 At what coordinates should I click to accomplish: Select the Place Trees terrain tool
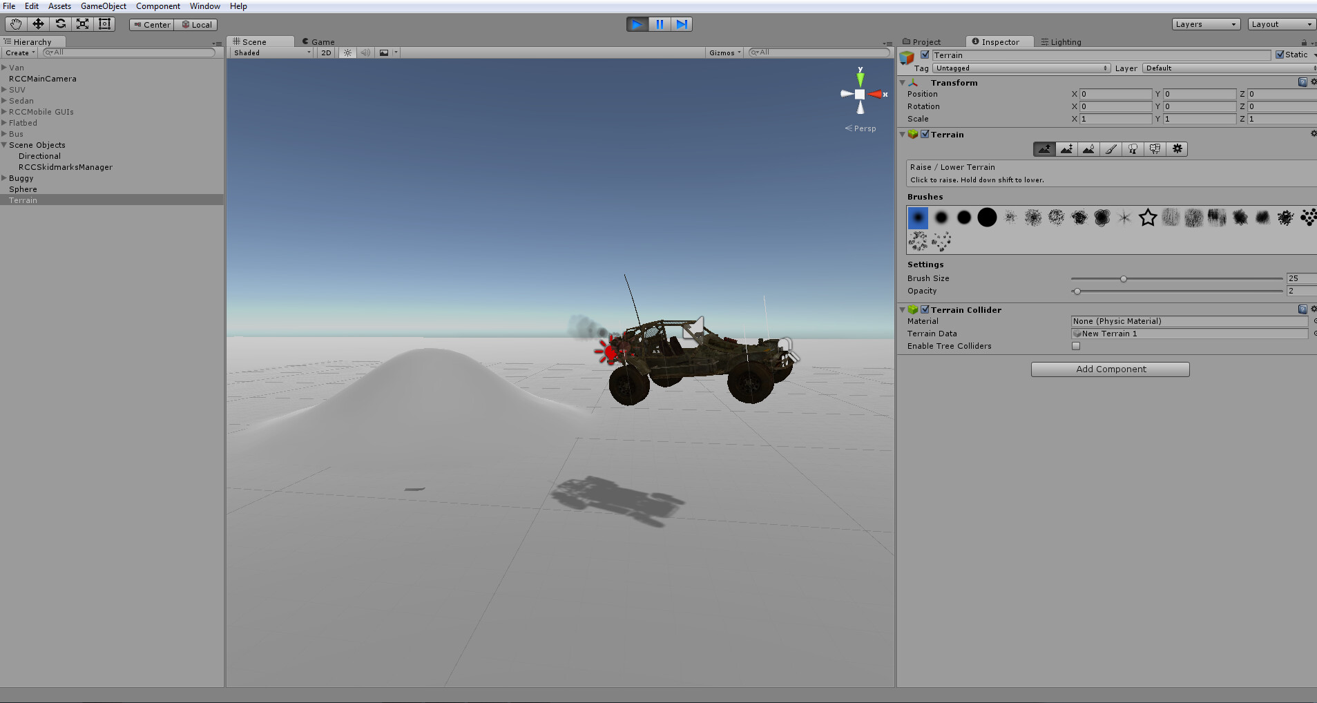(x=1132, y=148)
